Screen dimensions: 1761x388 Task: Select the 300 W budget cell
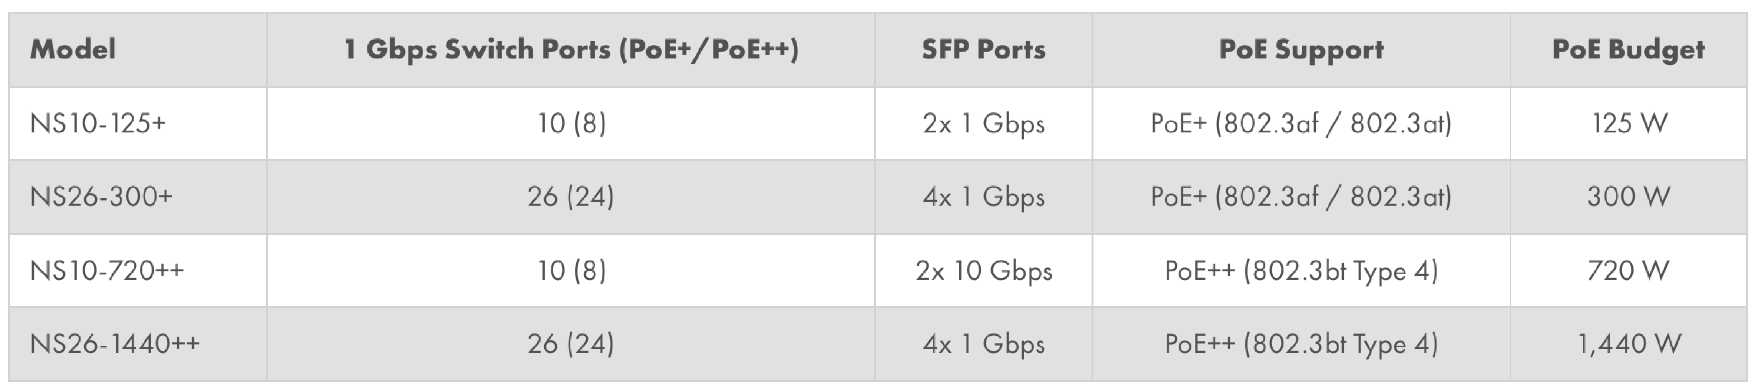[x=1628, y=197]
